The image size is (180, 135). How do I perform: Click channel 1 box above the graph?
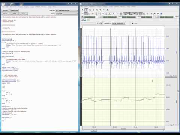click(82, 20)
